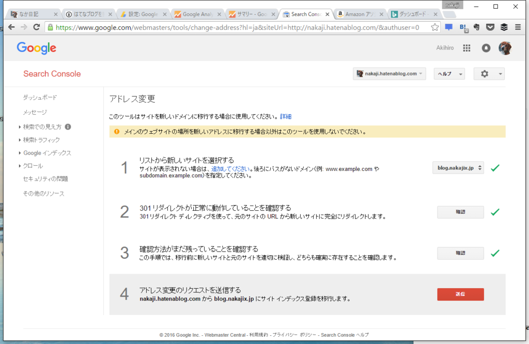Click the Buffer layers extension icon
529x344 pixels.
pos(504,27)
